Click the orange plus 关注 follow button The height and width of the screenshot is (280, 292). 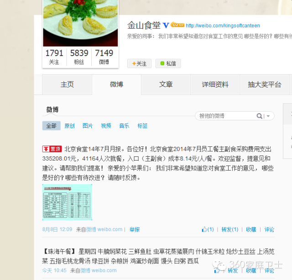139,63
